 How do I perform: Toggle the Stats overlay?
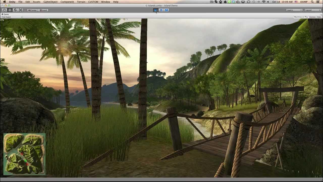tap(319, 17)
